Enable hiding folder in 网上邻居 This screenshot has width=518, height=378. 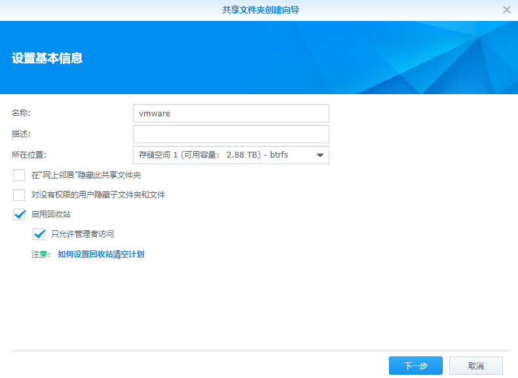coord(19,175)
